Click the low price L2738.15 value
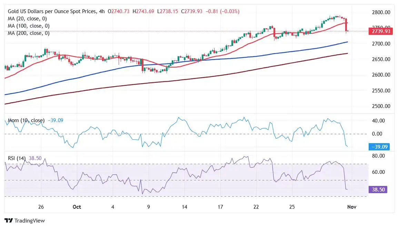The image size is (399, 228). [168, 11]
